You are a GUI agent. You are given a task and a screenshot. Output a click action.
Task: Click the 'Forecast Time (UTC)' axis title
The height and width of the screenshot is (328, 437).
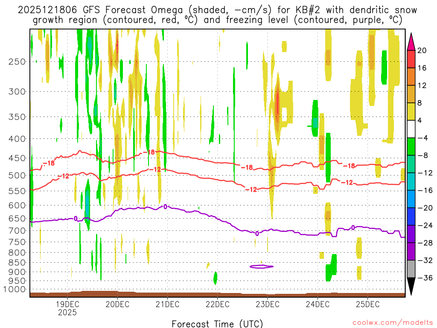217,324
